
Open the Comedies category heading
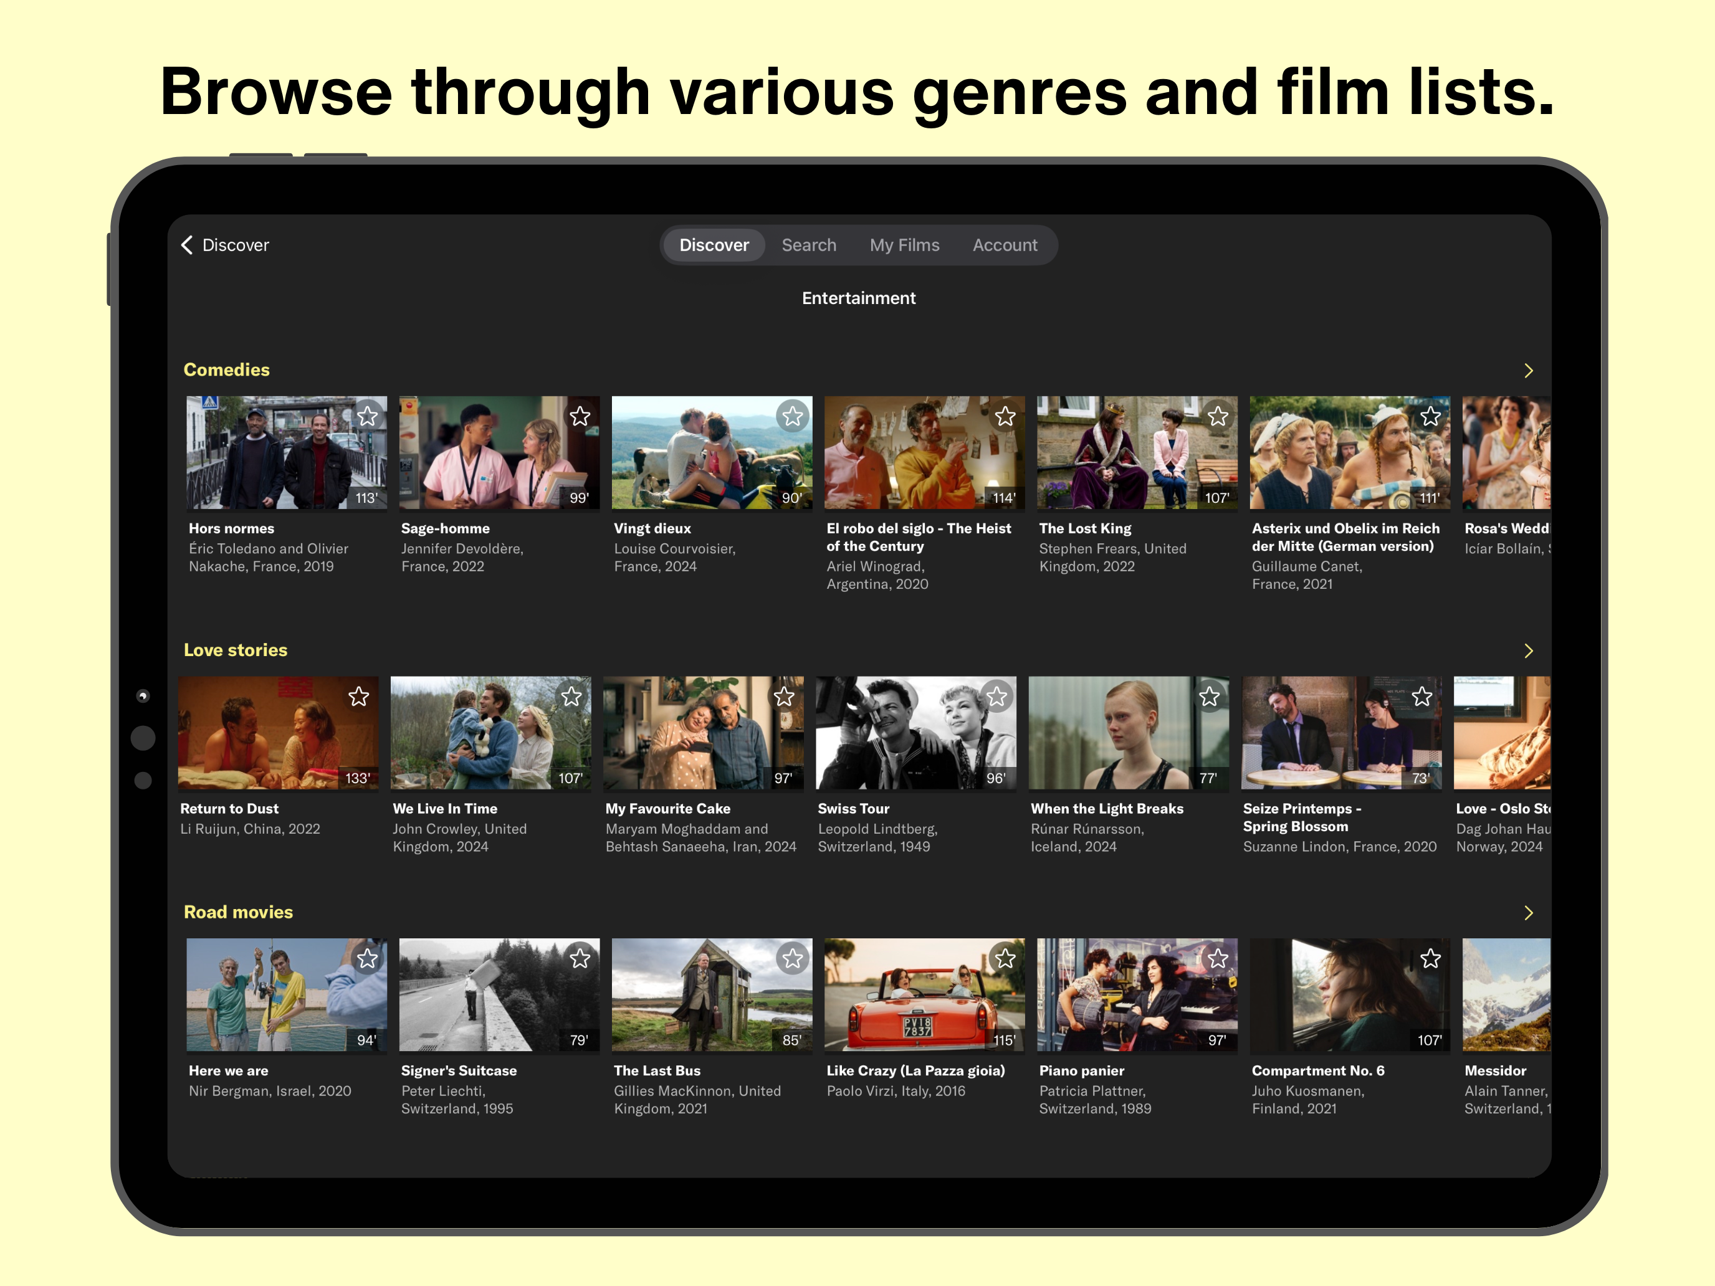[226, 369]
